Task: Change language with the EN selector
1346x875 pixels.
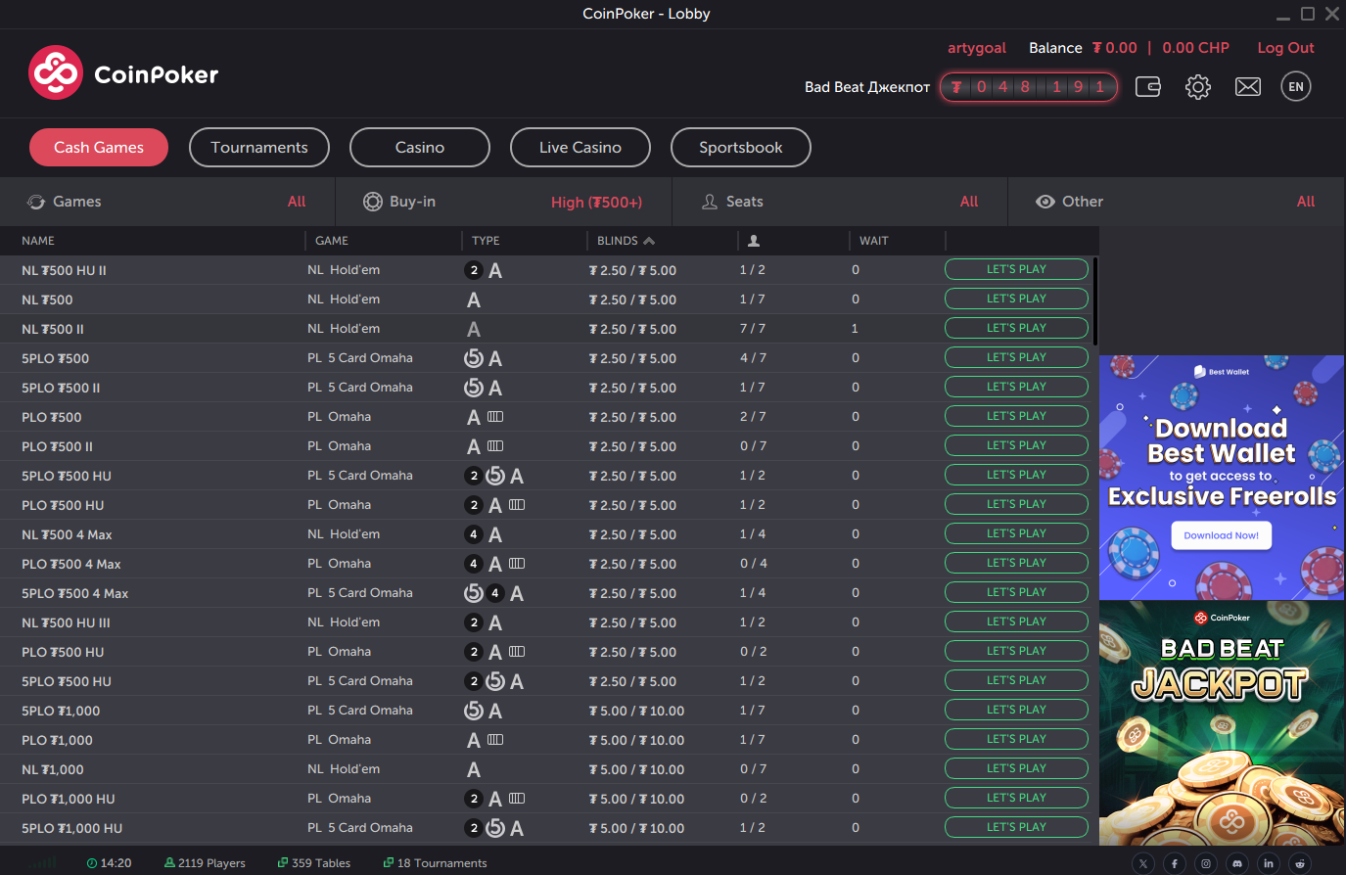Action: tap(1296, 87)
